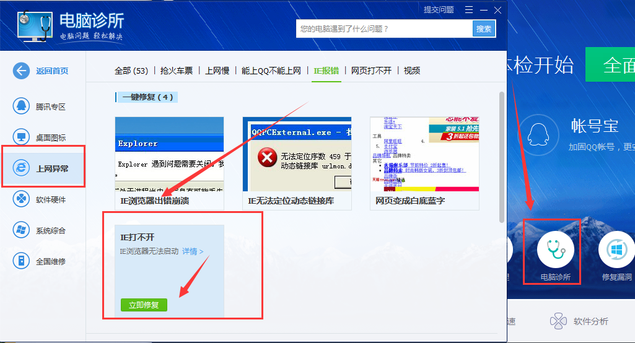The height and width of the screenshot is (343, 635).
Task: Click the 软件硬件 sidebar label
Action: point(50,199)
